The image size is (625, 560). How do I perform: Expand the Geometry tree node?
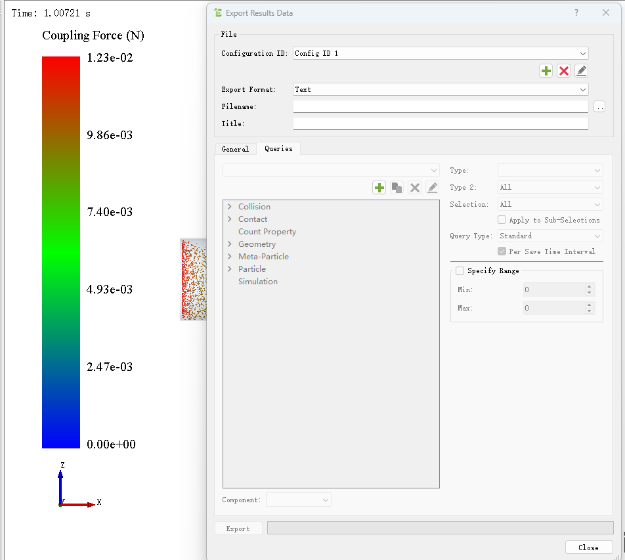[230, 244]
